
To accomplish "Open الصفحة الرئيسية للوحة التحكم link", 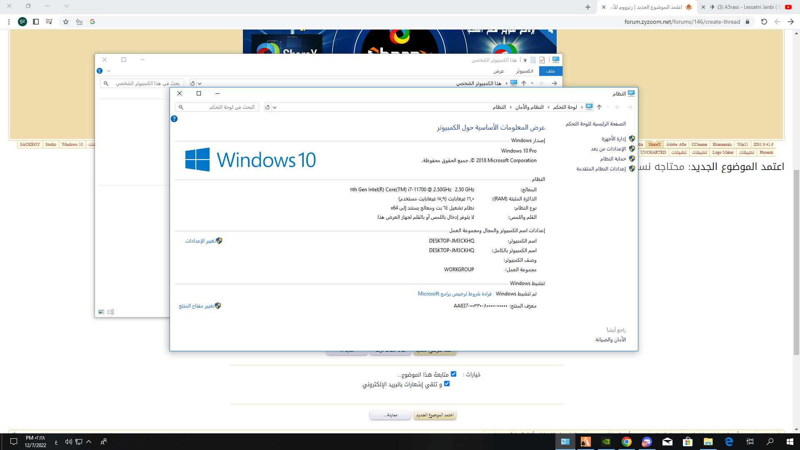I will tap(596, 124).
